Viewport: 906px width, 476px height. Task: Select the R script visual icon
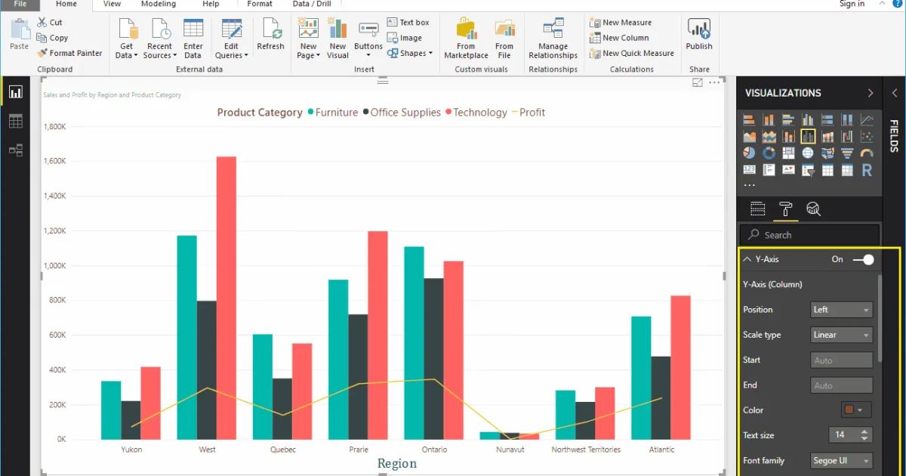867,170
